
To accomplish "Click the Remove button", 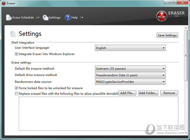I will tap(169, 93).
